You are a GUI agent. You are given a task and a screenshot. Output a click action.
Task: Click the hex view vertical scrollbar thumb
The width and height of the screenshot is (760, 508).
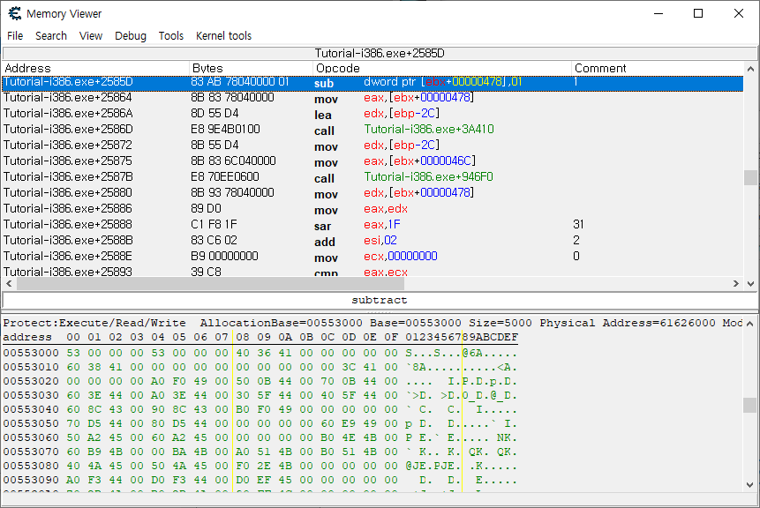[750, 406]
